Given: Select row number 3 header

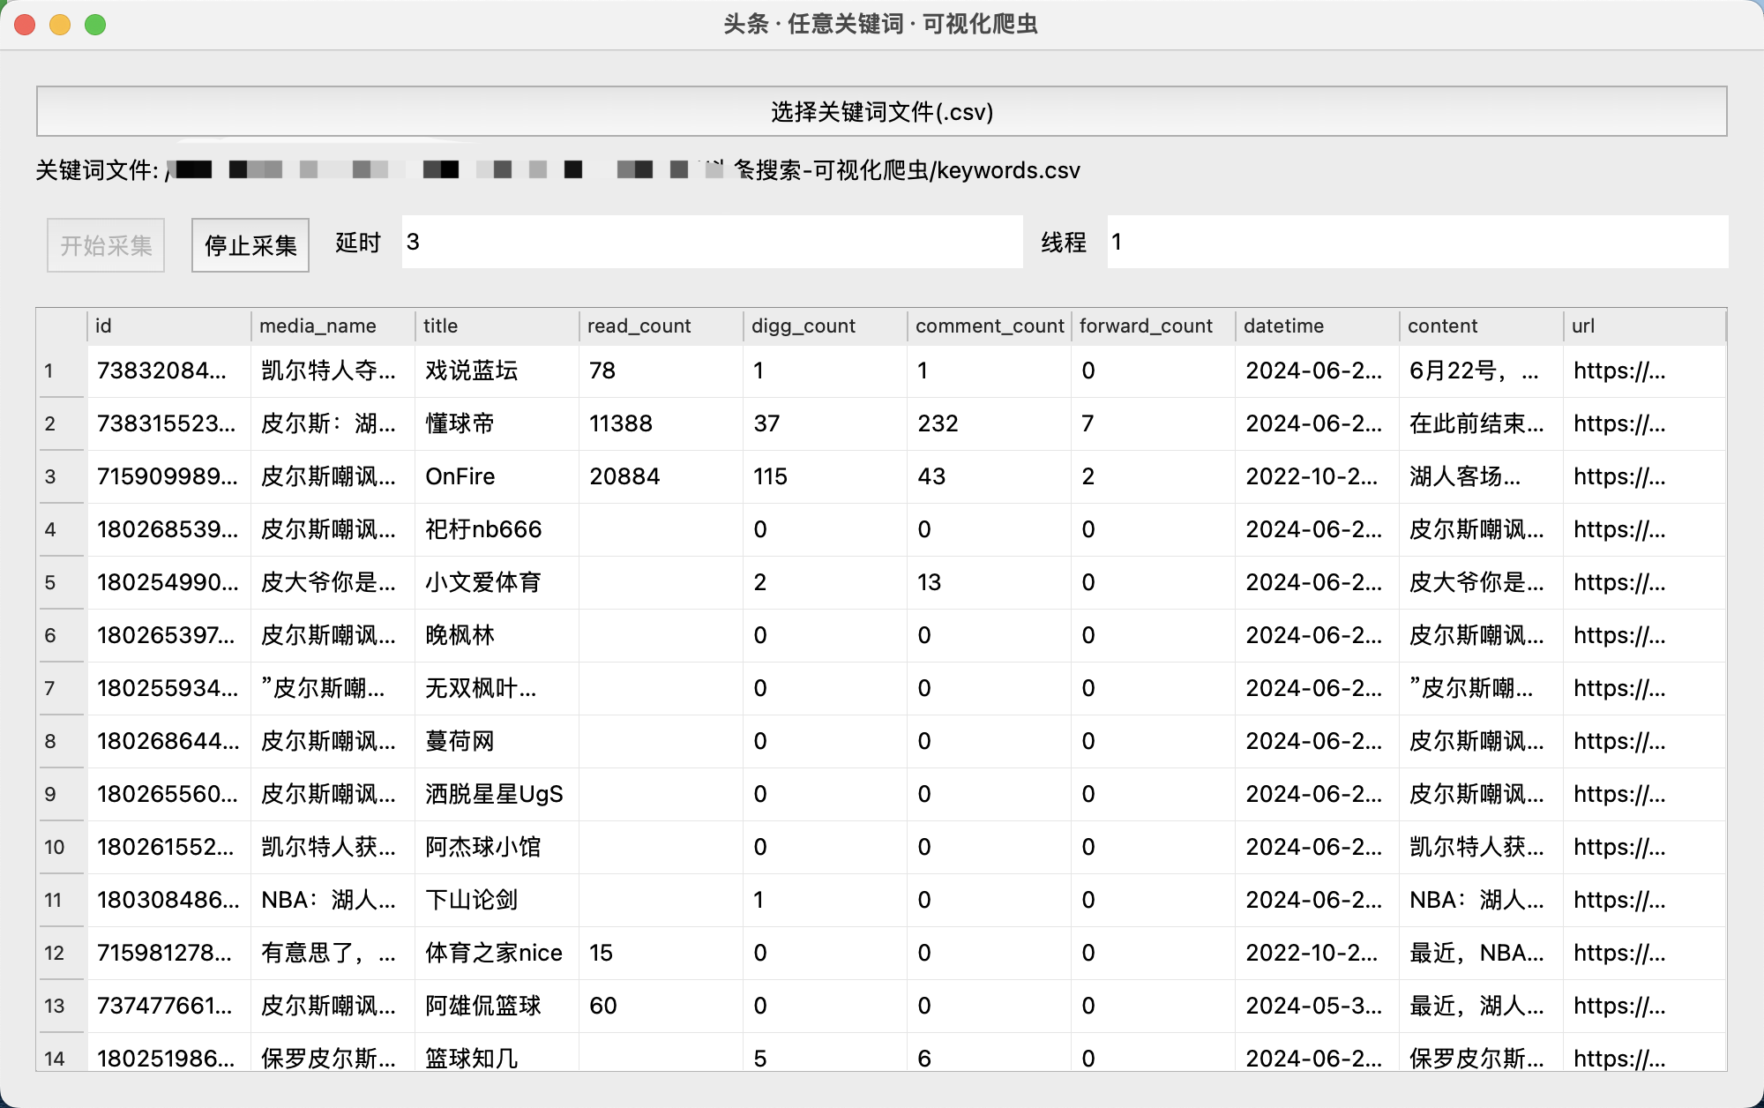Looking at the screenshot, I should point(61,476).
